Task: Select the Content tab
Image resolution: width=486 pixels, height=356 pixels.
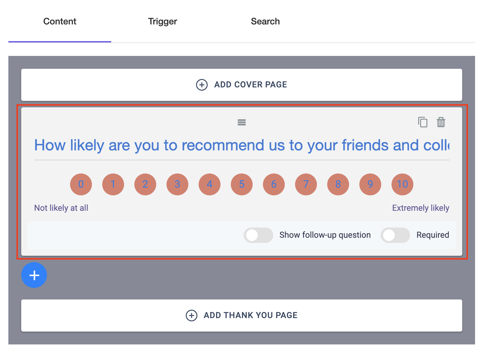Action: 60,22
